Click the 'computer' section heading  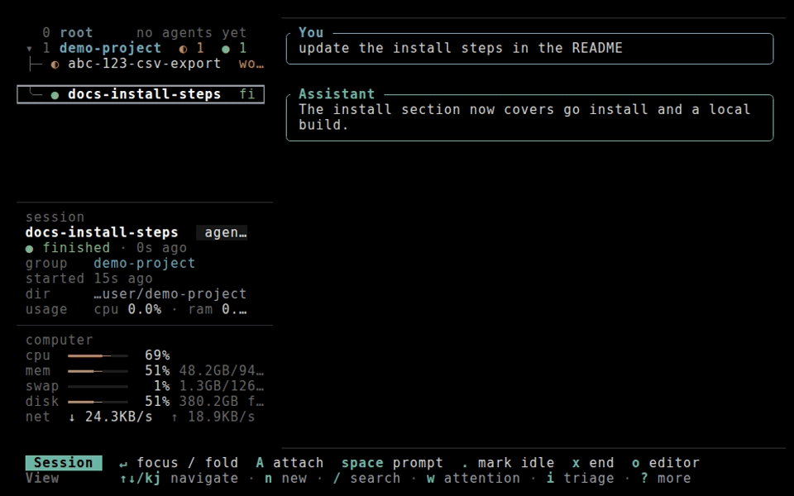60,340
